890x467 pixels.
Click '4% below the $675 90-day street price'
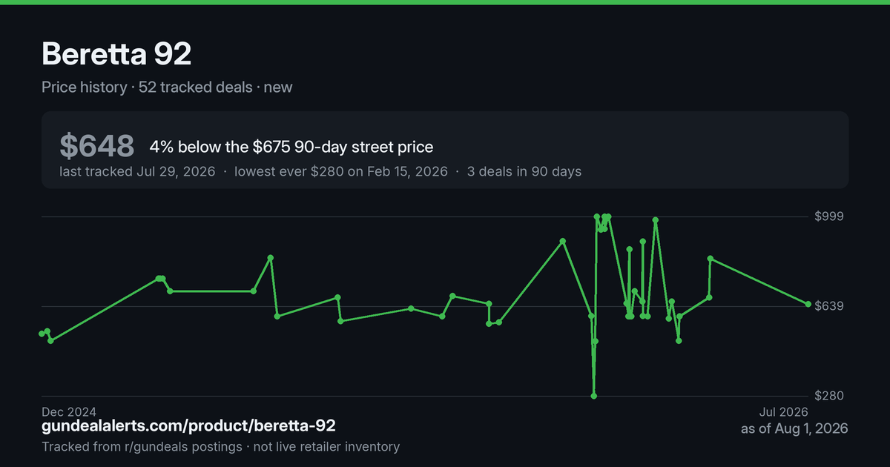(x=291, y=147)
